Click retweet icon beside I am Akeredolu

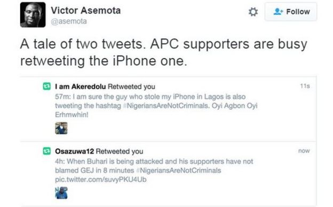(x=47, y=86)
